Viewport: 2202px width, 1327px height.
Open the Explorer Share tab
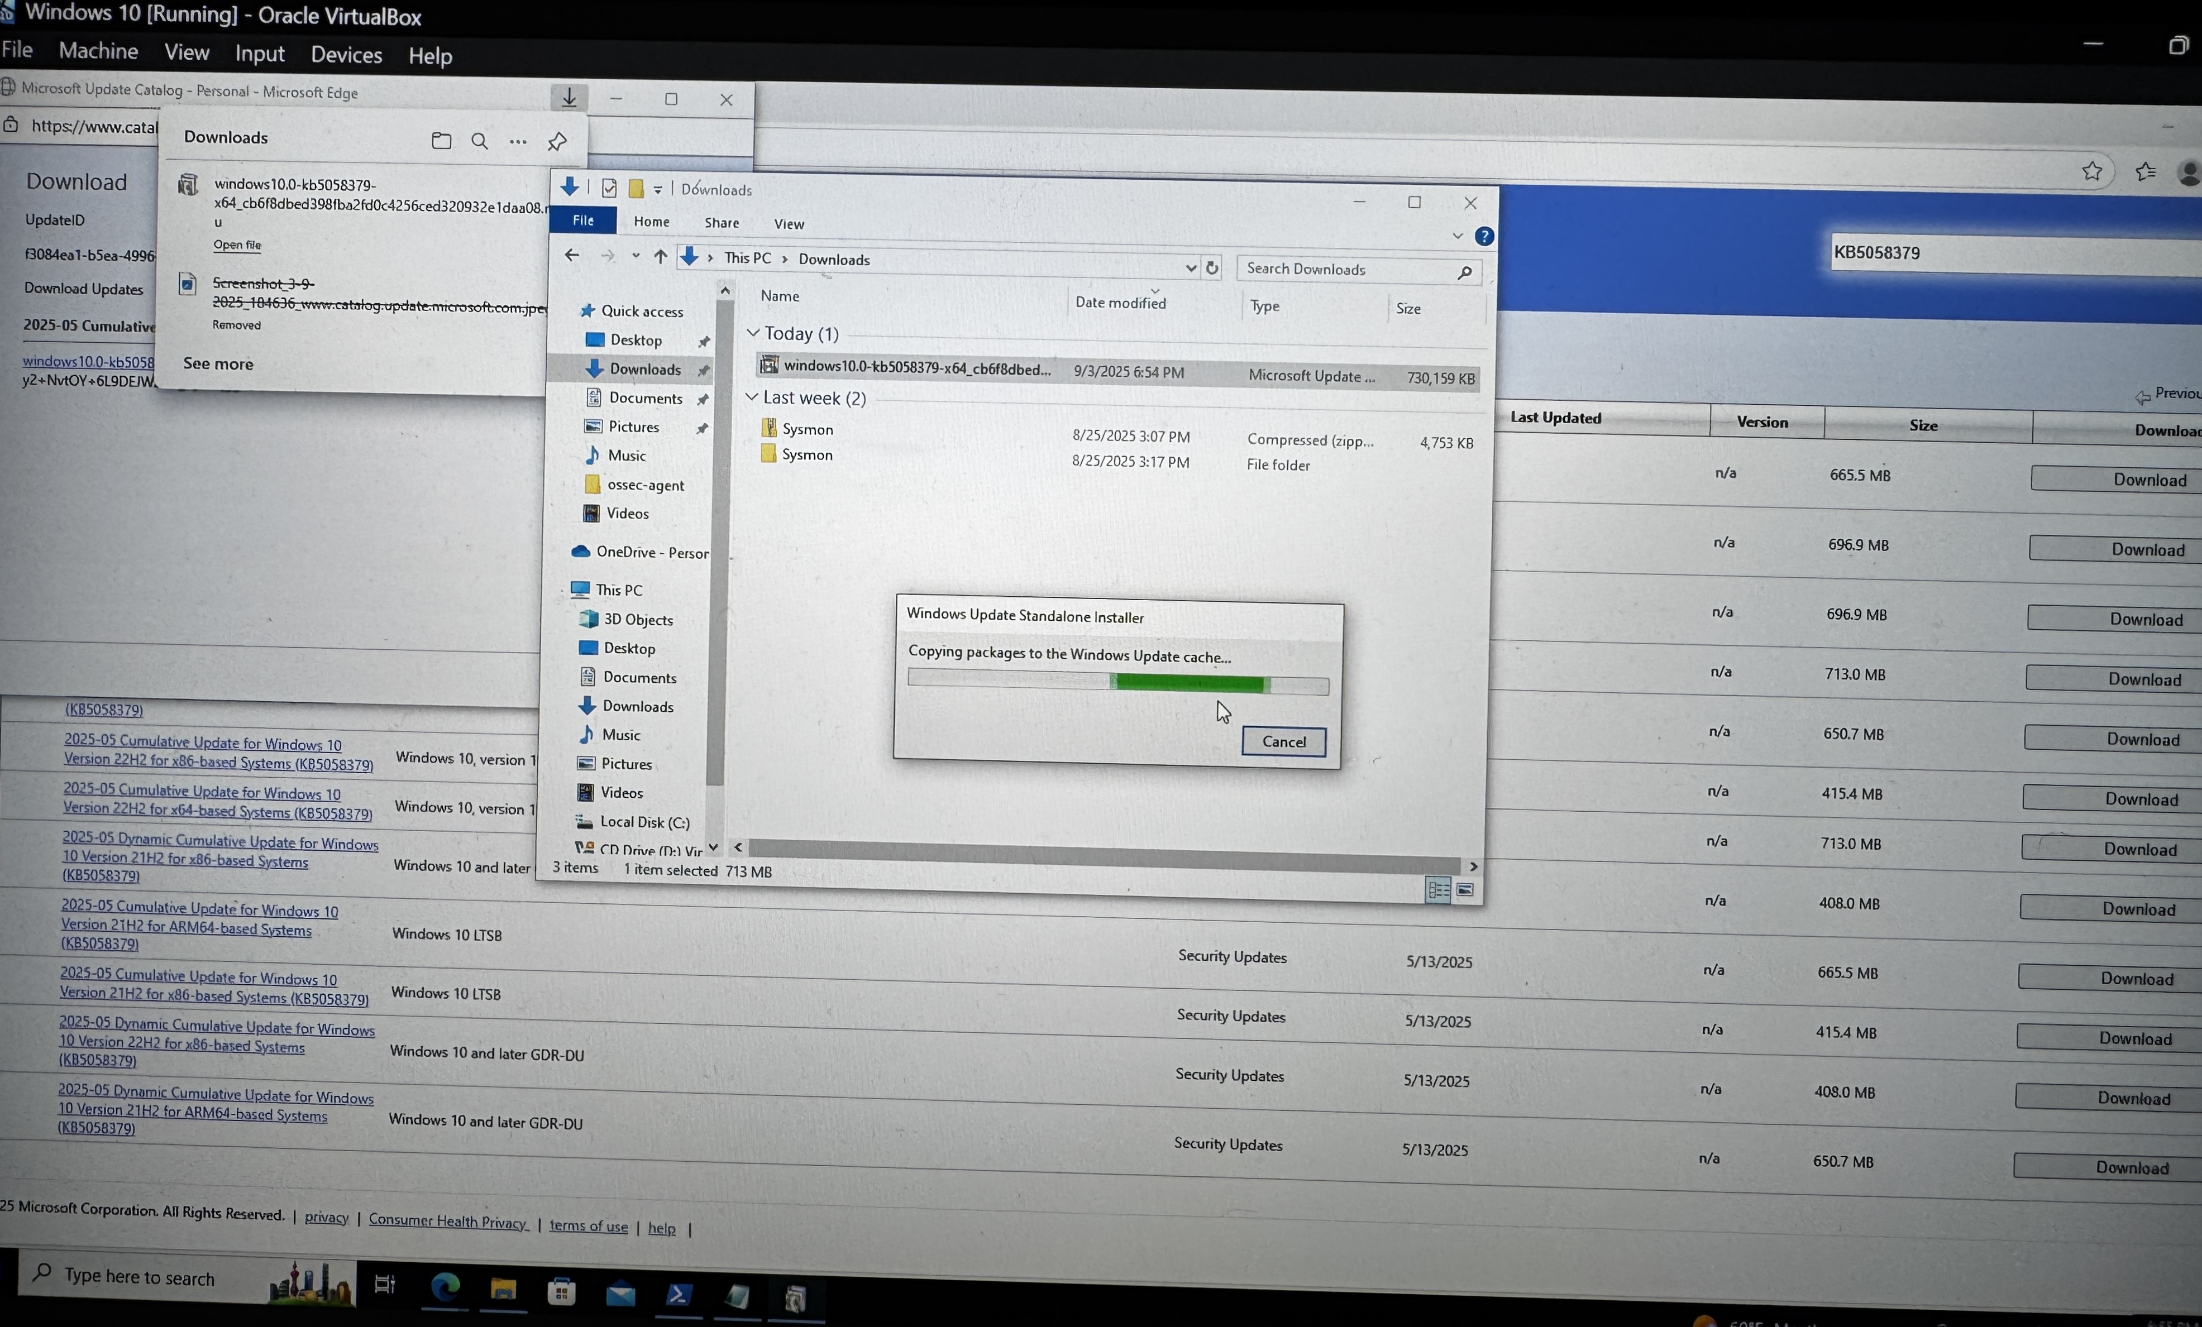tap(721, 223)
